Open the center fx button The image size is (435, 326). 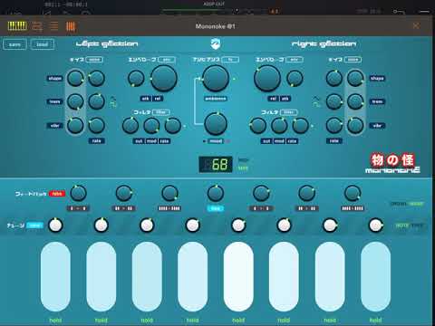click(x=230, y=60)
